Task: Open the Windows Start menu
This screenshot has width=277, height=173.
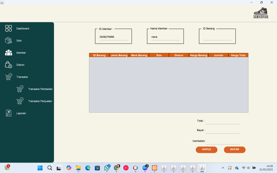Action: tap(40, 168)
